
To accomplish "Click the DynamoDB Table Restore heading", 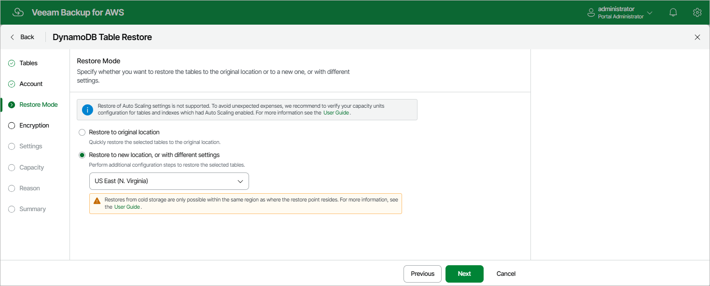I will click(102, 37).
